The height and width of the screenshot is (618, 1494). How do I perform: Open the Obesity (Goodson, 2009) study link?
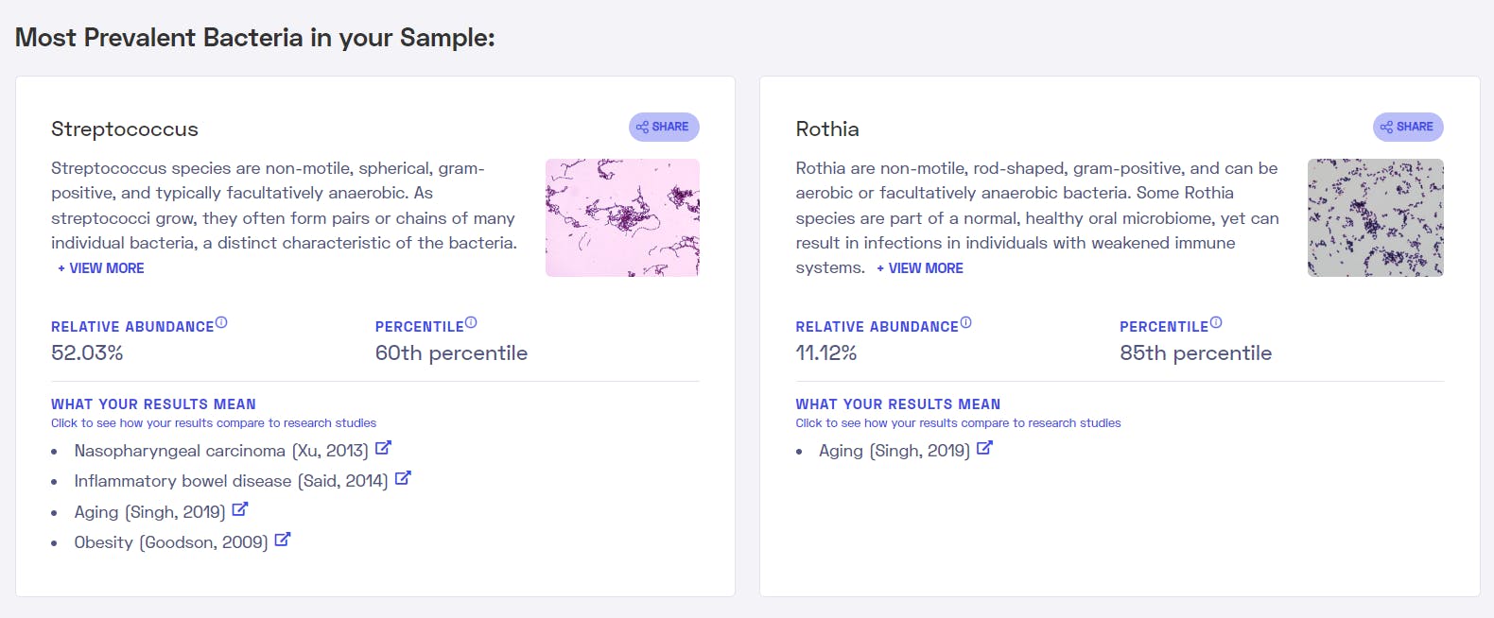coord(169,541)
